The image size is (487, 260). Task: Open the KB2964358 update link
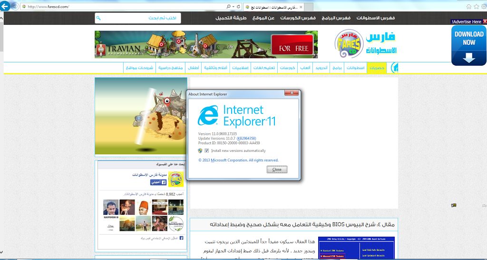246,139
